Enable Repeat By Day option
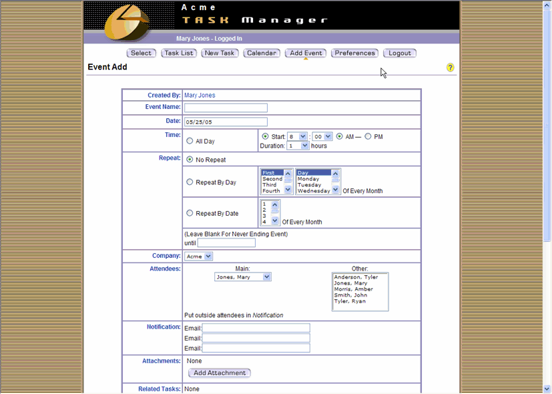This screenshot has width=552, height=394. (x=190, y=182)
